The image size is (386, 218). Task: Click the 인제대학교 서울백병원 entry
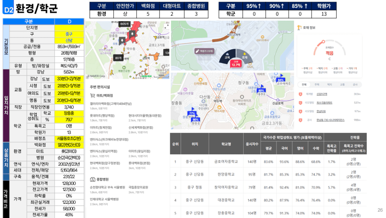(x=104, y=199)
